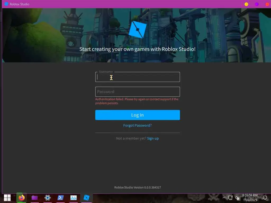This screenshot has width=271, height=203.
Task: Click the Sign up link
Action: [x=153, y=139]
